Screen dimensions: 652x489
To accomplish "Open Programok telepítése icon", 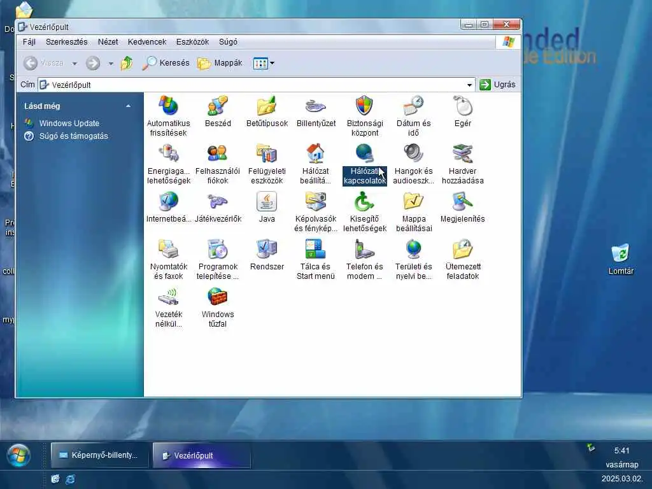I will 218,260.
